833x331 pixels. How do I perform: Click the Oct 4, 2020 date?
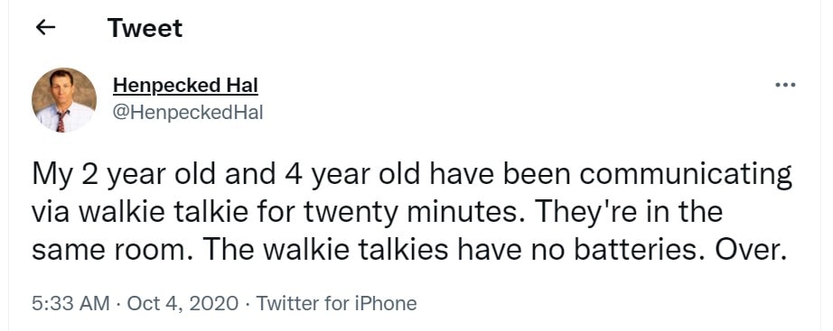183,303
